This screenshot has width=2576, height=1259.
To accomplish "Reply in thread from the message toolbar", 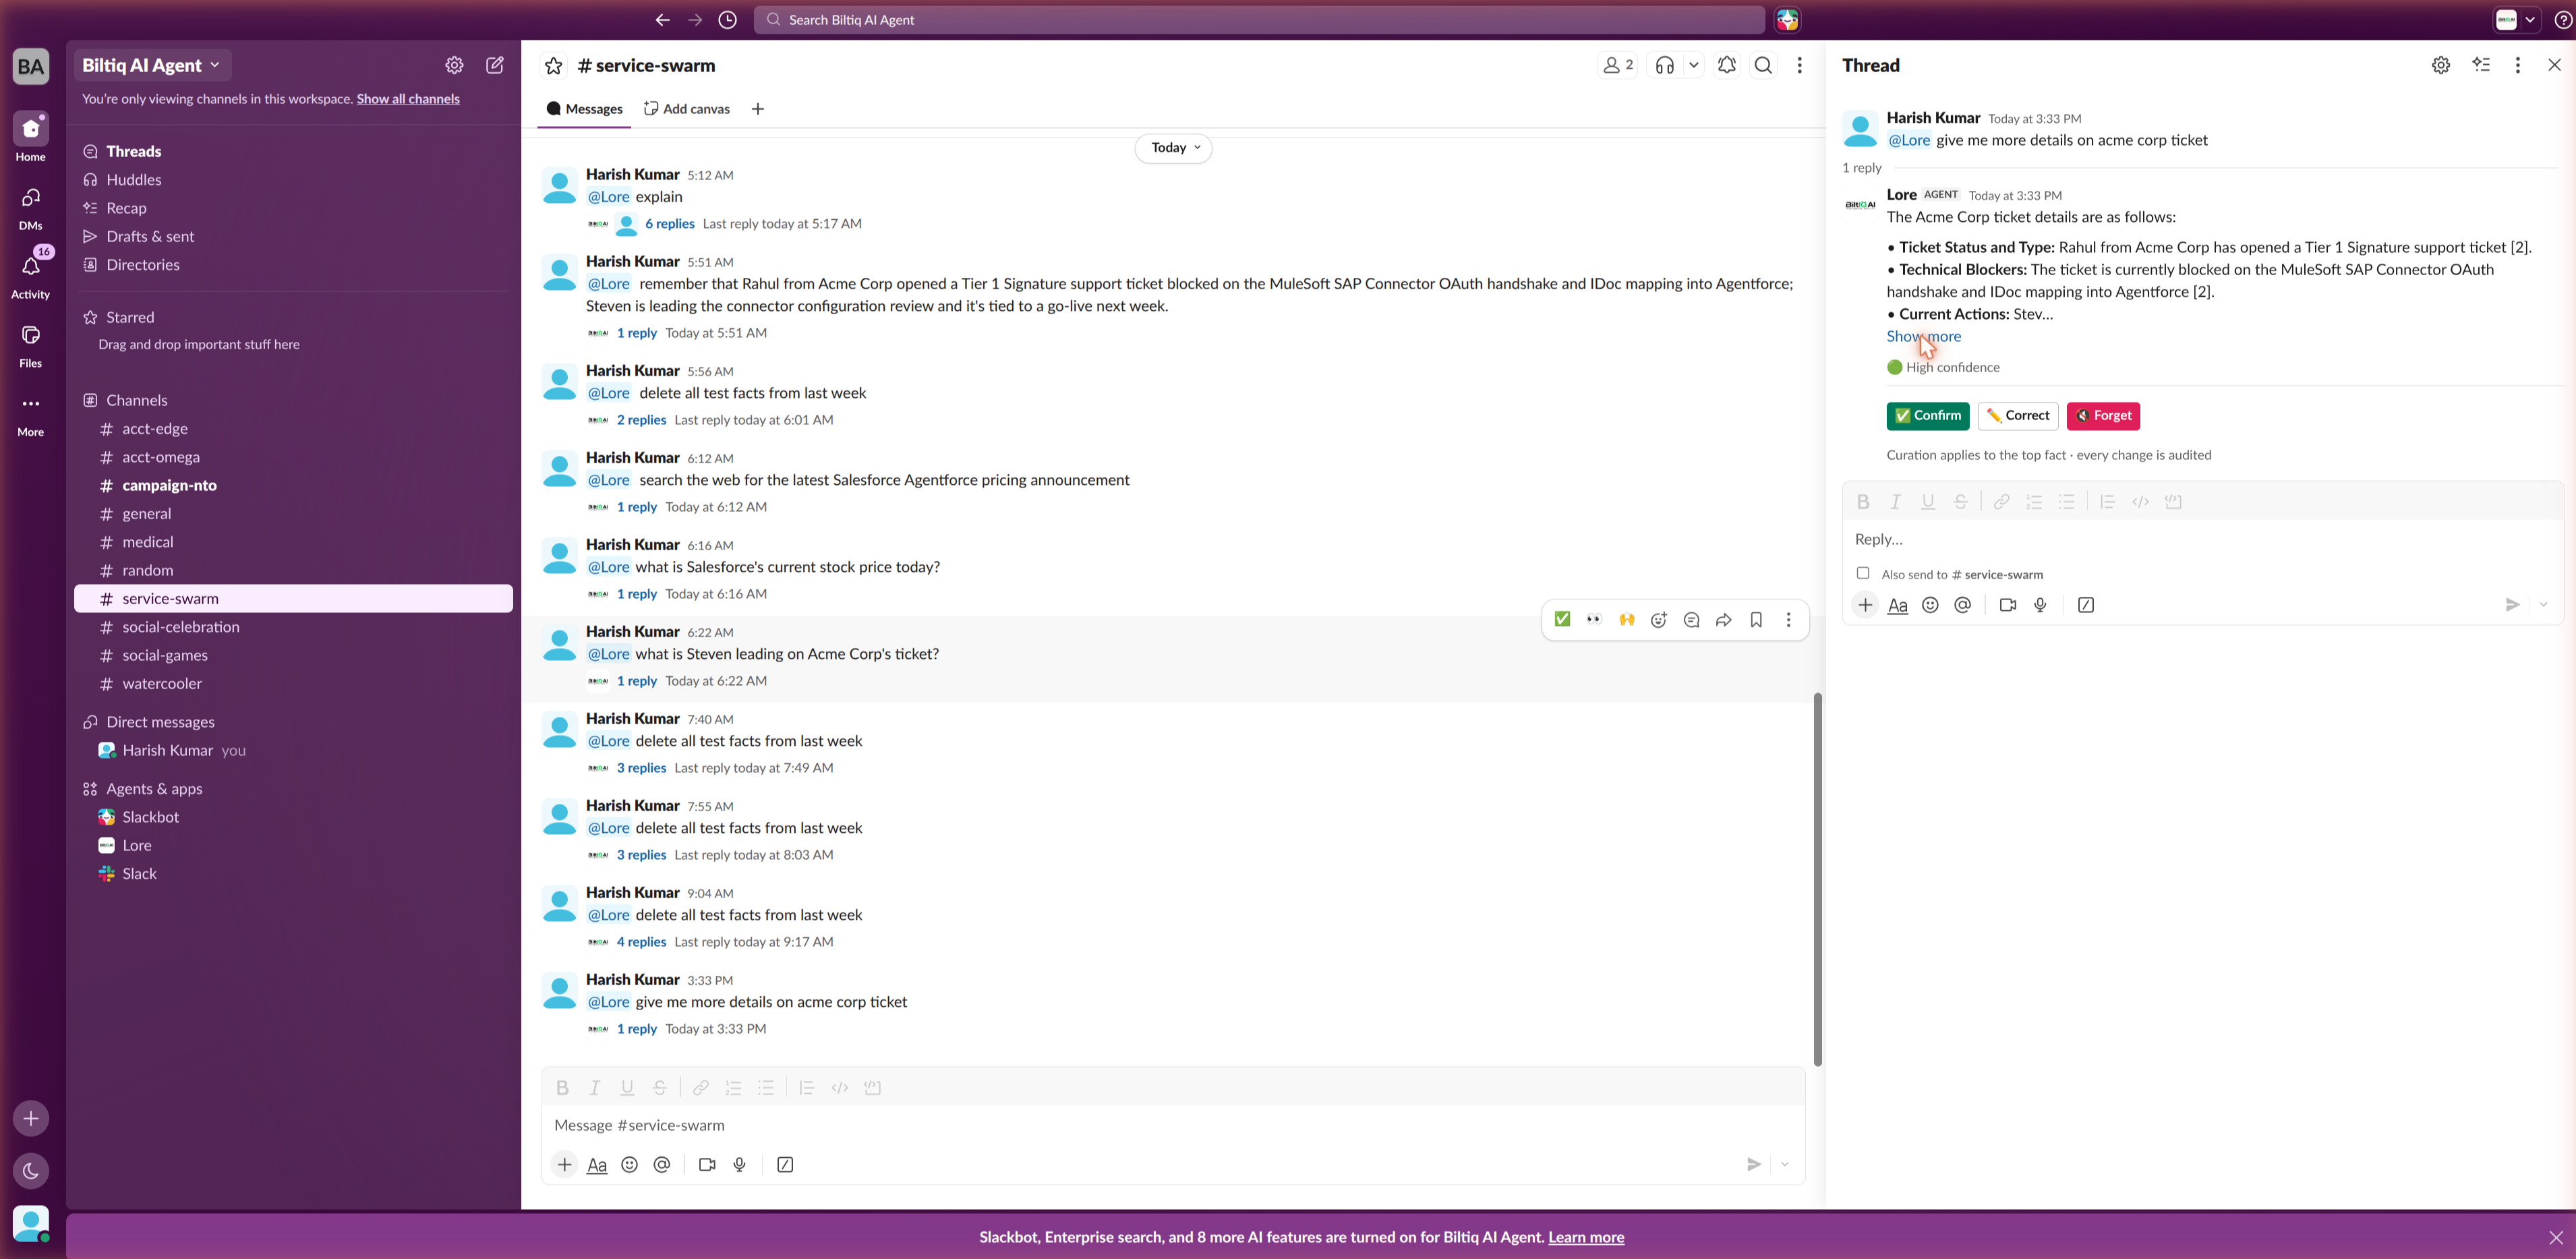I will 1692,620.
